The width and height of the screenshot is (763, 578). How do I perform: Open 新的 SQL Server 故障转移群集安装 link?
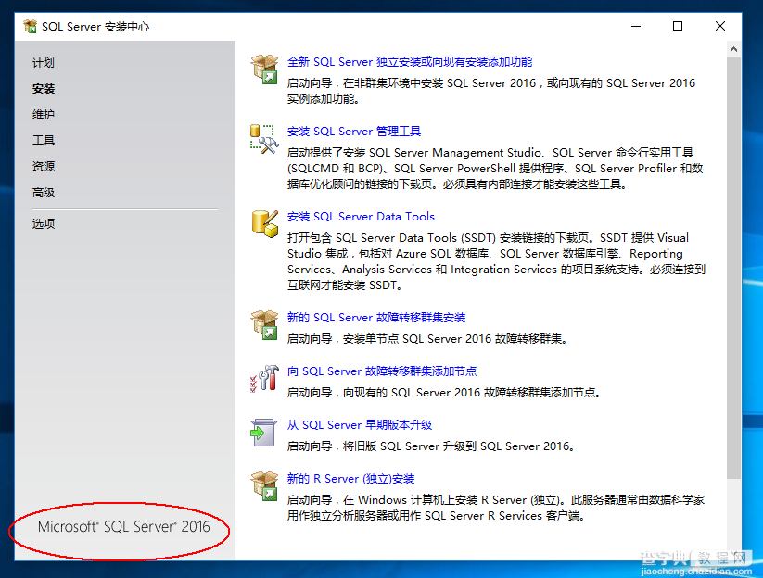point(376,318)
